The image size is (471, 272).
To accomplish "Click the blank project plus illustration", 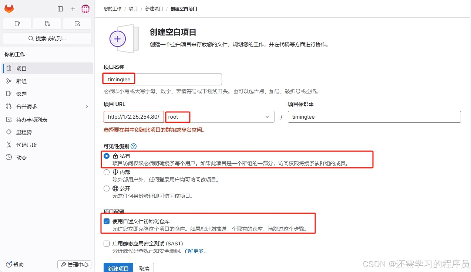I will [x=124, y=38].
